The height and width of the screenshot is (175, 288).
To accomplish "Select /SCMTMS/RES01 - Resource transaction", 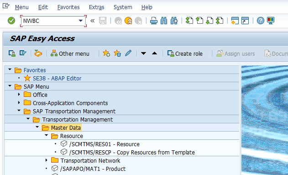I will pos(105,144).
